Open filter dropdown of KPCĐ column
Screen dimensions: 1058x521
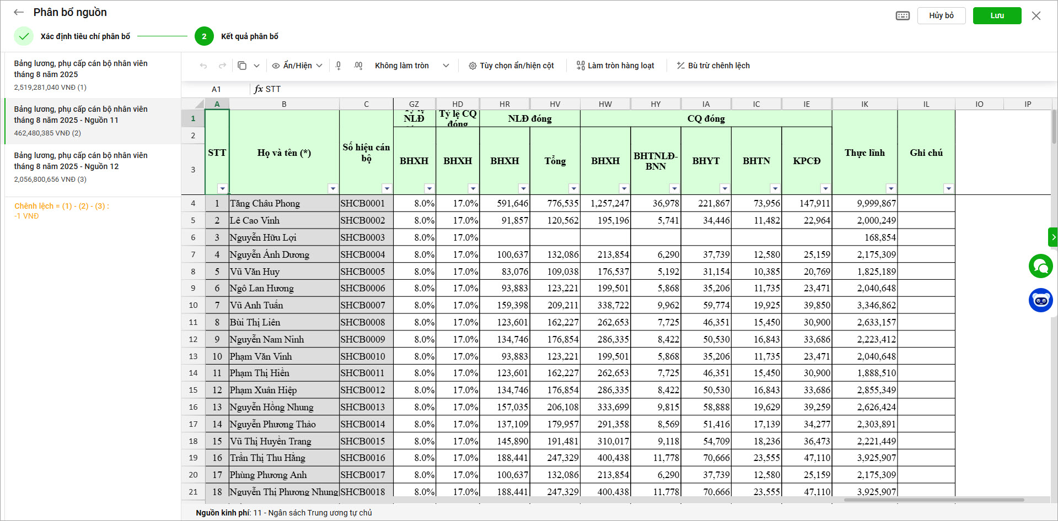pos(825,188)
